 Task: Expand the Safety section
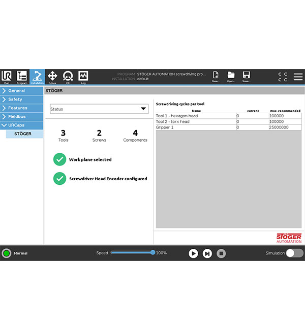21,100
